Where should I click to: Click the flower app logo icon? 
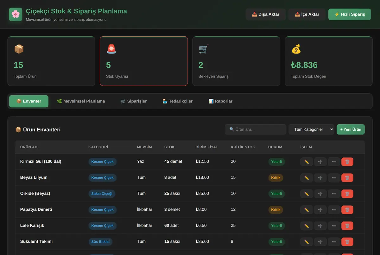pos(16,14)
